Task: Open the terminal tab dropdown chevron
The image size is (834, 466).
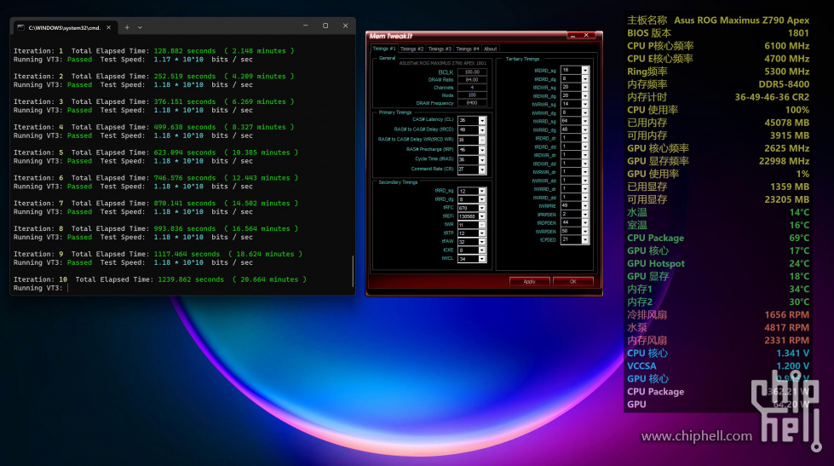Action: (x=140, y=27)
